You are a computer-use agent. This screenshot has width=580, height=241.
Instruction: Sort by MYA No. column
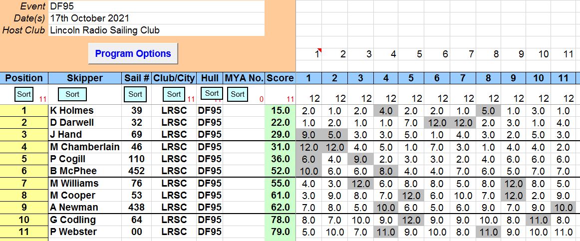point(238,94)
